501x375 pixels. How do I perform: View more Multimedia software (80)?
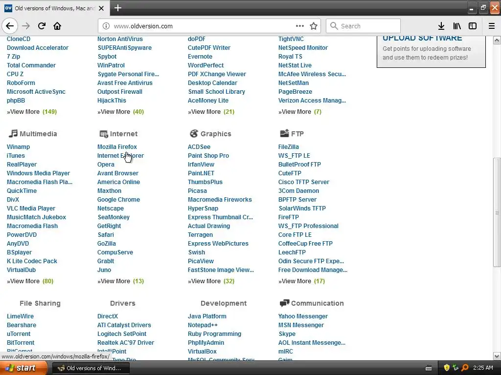pos(30,281)
